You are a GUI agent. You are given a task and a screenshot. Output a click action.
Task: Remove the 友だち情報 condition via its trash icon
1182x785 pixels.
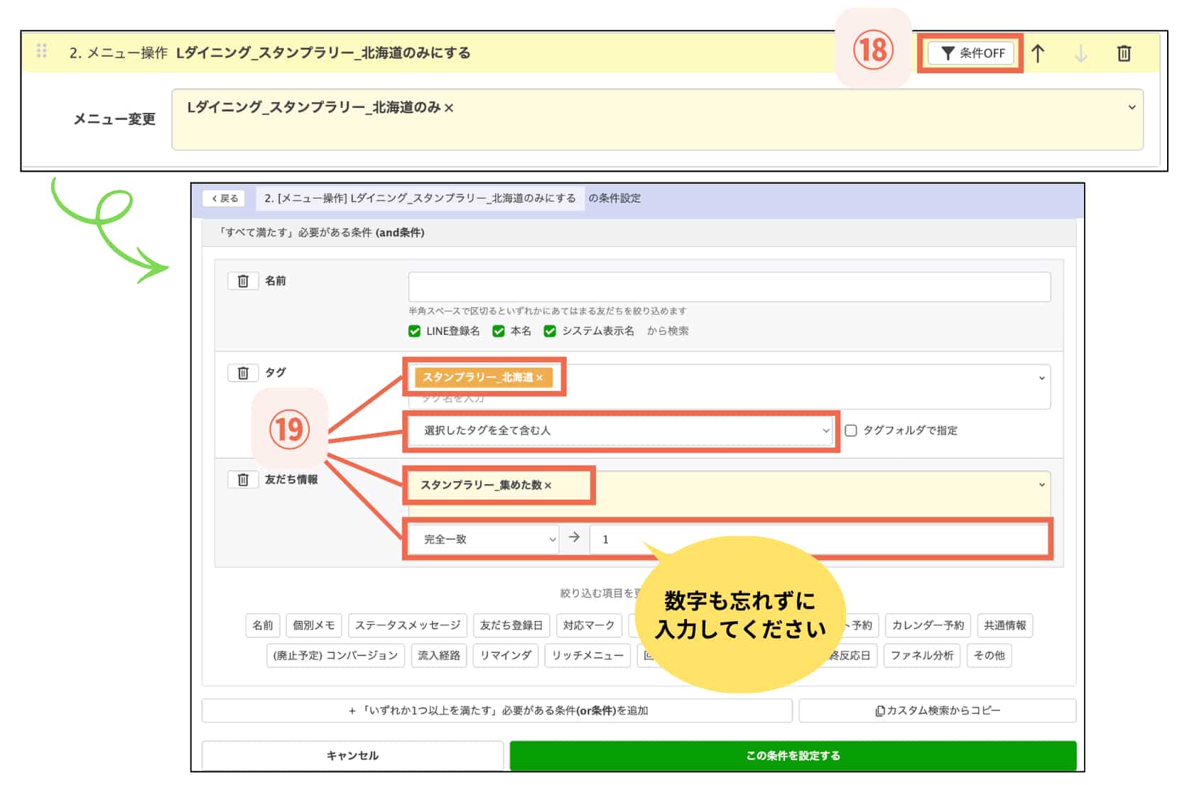pos(242,479)
